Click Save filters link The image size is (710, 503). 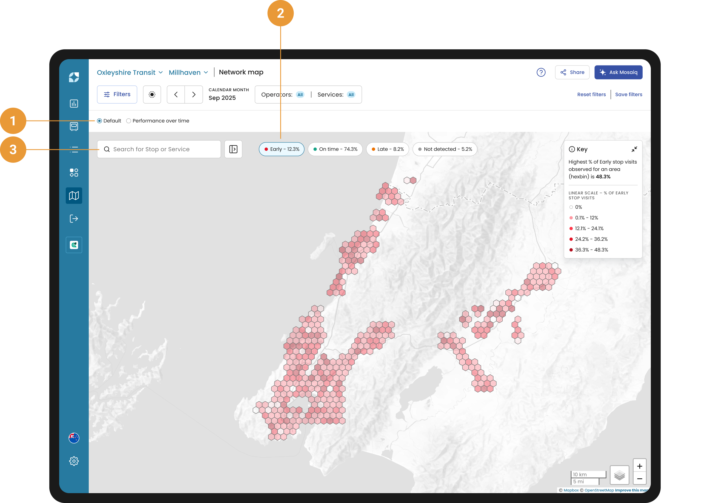tap(628, 95)
